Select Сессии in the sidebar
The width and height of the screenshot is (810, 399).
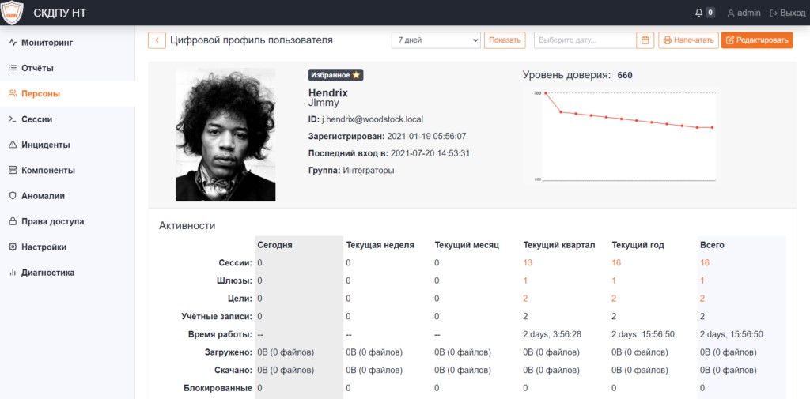tap(36, 119)
